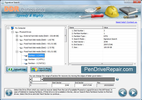142x100 pixels.
Task: Go back with left arrow round button
Action: 123,93
